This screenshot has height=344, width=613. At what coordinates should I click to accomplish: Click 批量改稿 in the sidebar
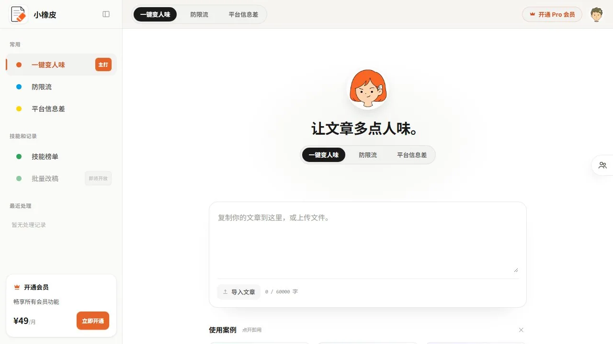coord(61,179)
